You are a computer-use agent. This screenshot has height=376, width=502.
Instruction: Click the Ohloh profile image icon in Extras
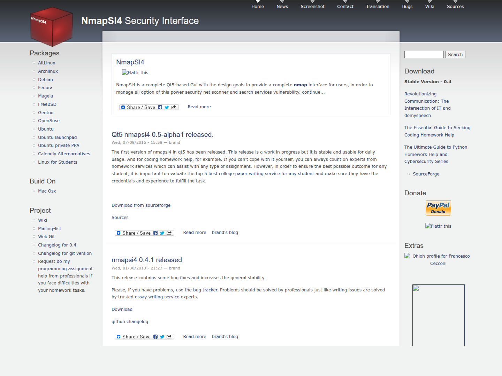[407, 256]
